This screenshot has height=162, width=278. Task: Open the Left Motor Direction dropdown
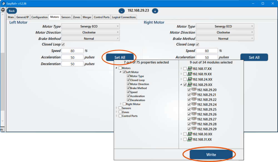coord(91,32)
